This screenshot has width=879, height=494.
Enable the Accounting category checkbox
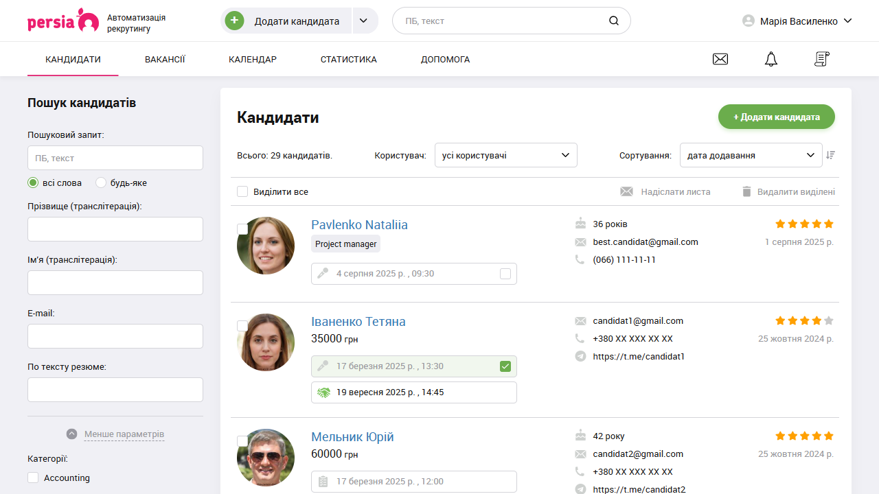(32, 478)
